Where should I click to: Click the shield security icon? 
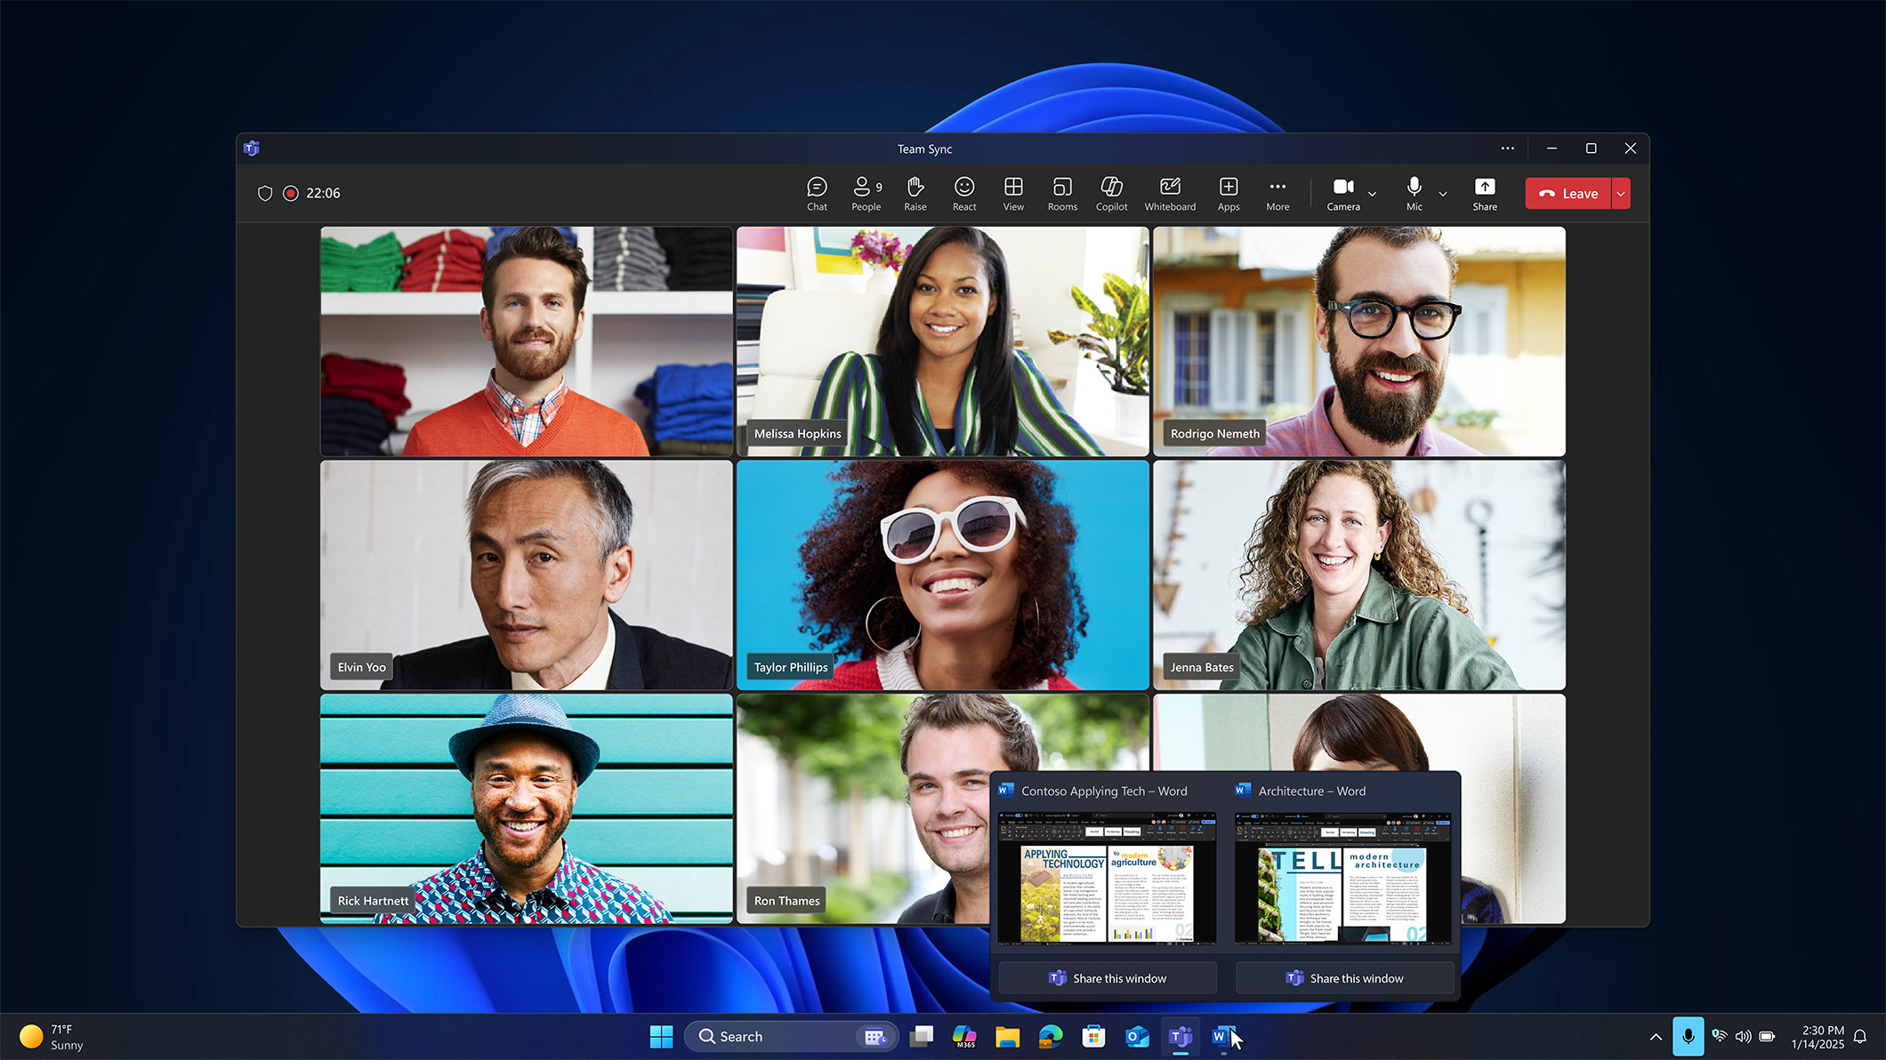tap(264, 193)
